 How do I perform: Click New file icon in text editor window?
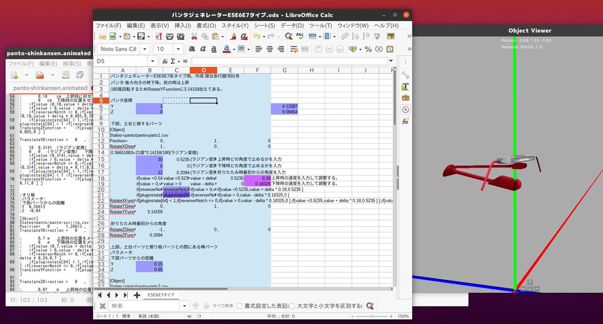(x=14, y=75)
